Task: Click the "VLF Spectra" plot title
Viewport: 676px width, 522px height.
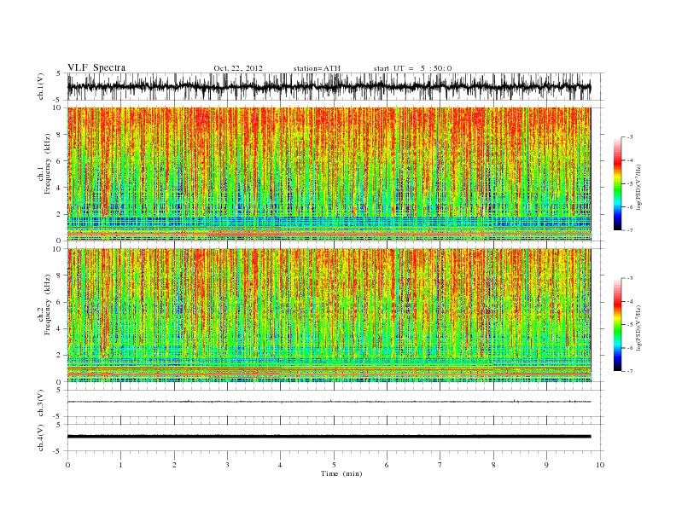Action: (96, 67)
